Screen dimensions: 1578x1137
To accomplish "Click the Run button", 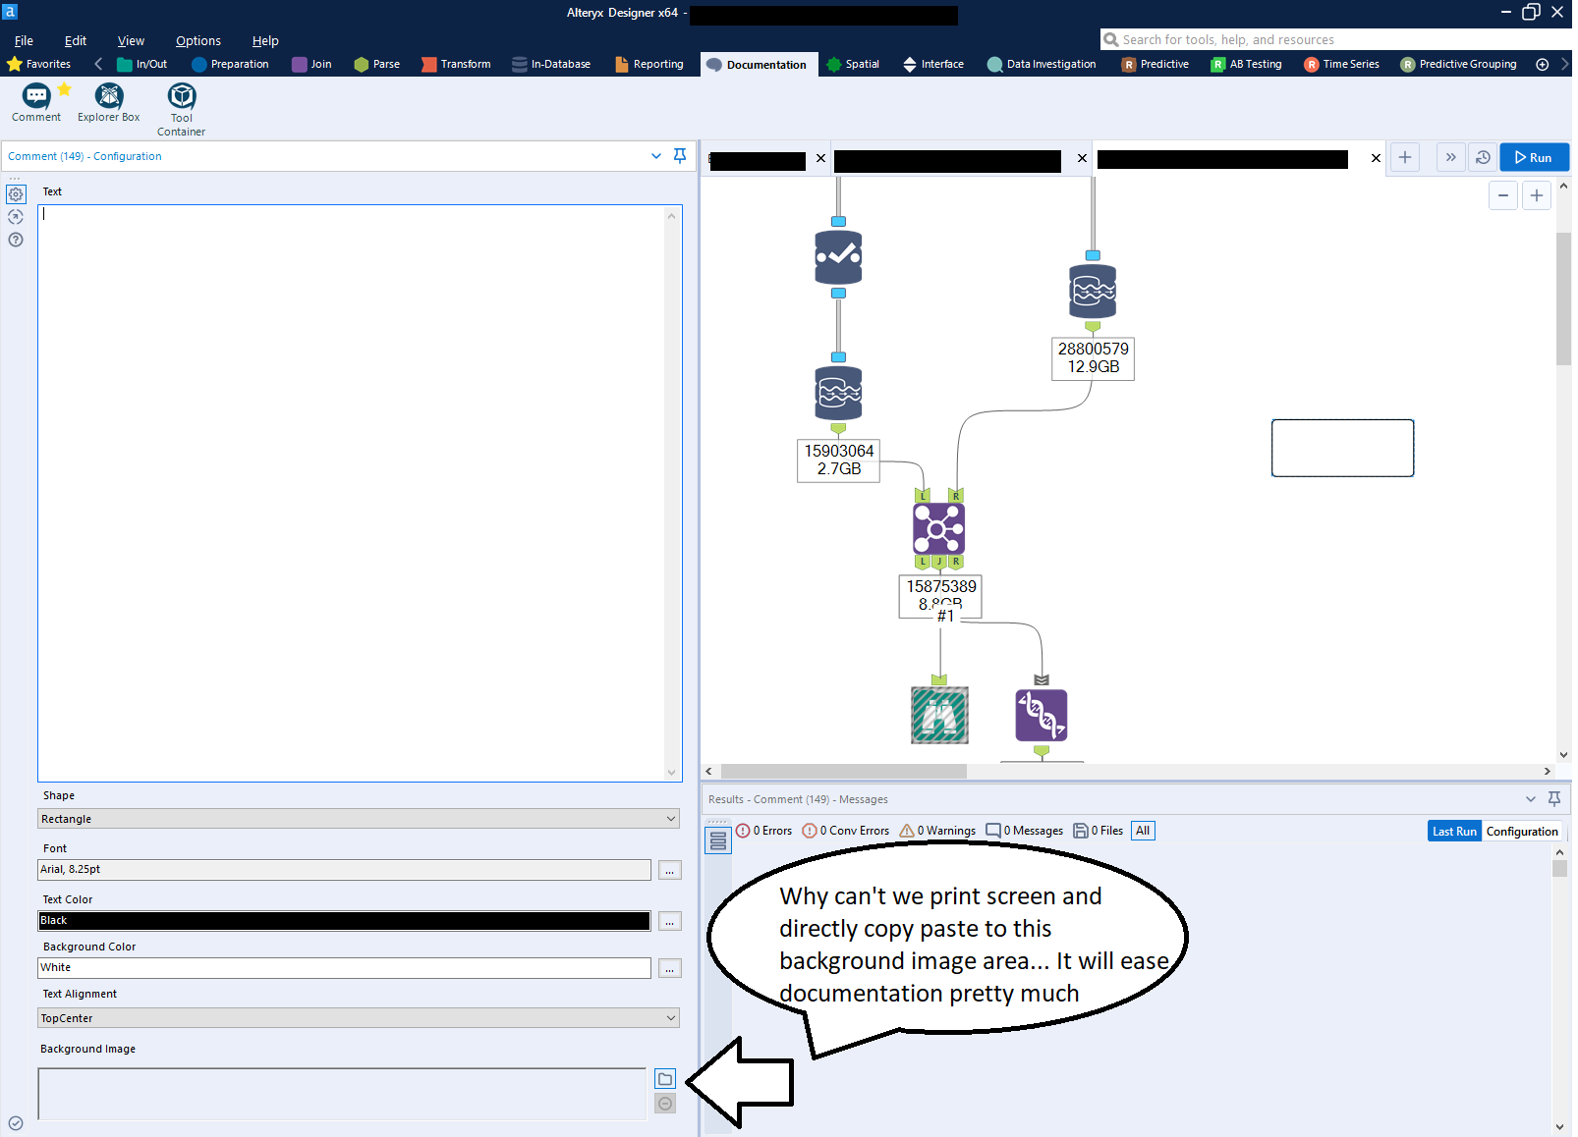I will [x=1533, y=157].
